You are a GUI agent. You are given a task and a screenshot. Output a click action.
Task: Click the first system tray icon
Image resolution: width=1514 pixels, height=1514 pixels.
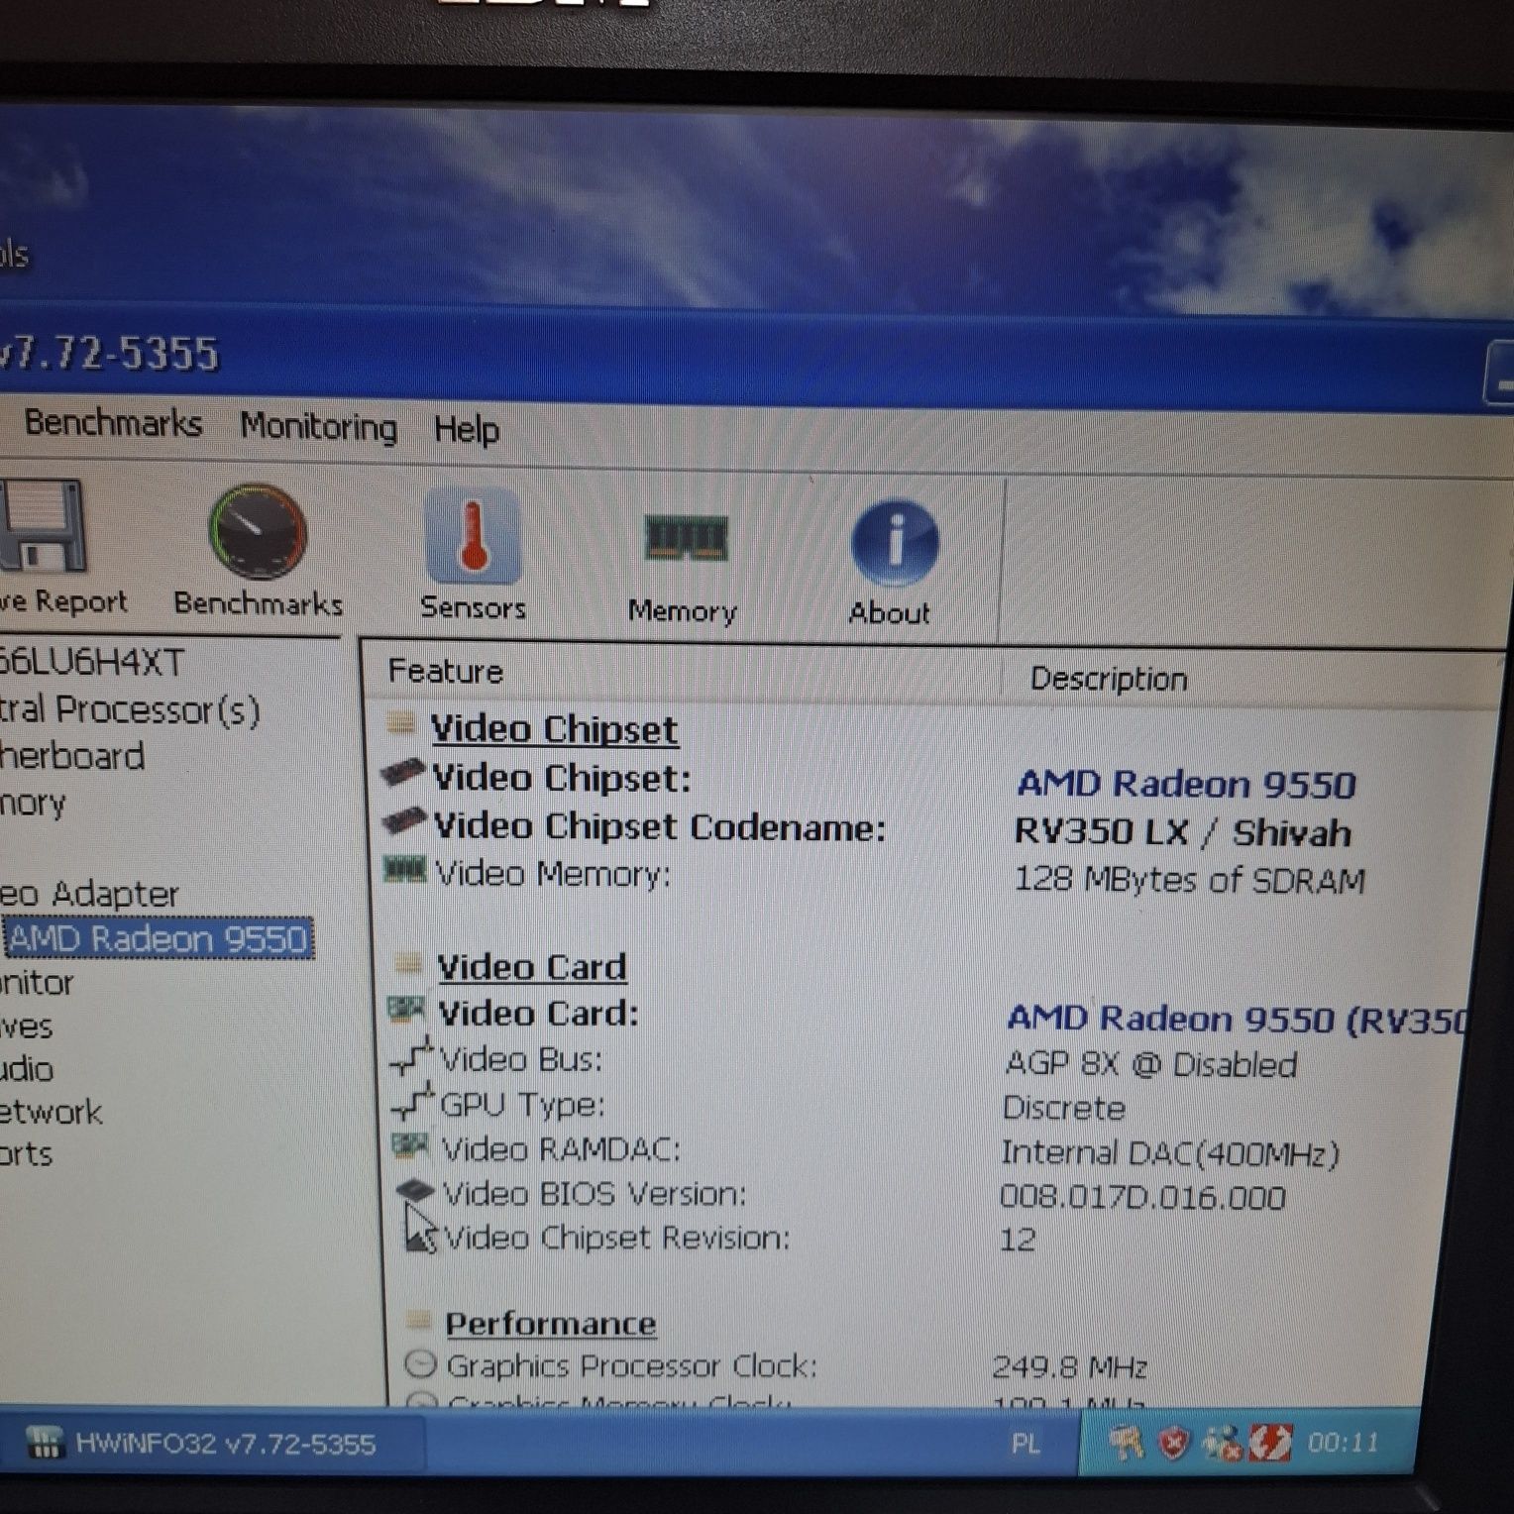pyautogui.click(x=1126, y=1444)
